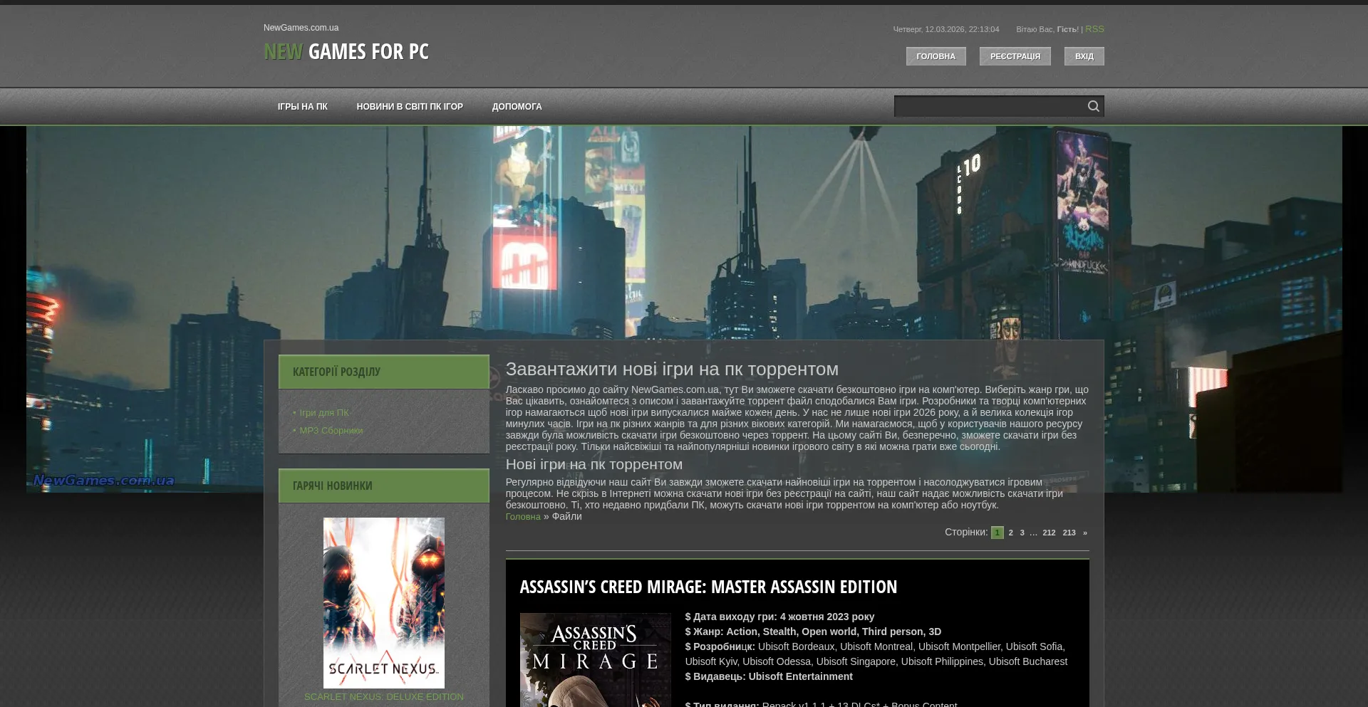Click Завантажити нові ігри на пк торрентом heading
The image size is (1368, 707).
tap(672, 369)
